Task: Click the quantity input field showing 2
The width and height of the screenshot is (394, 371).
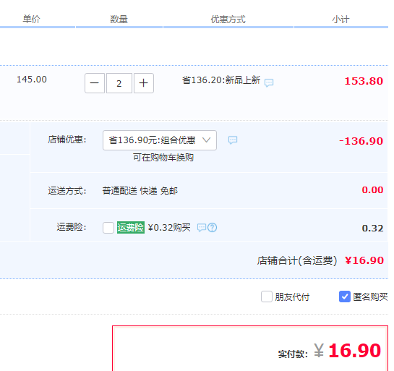Action: [x=119, y=83]
